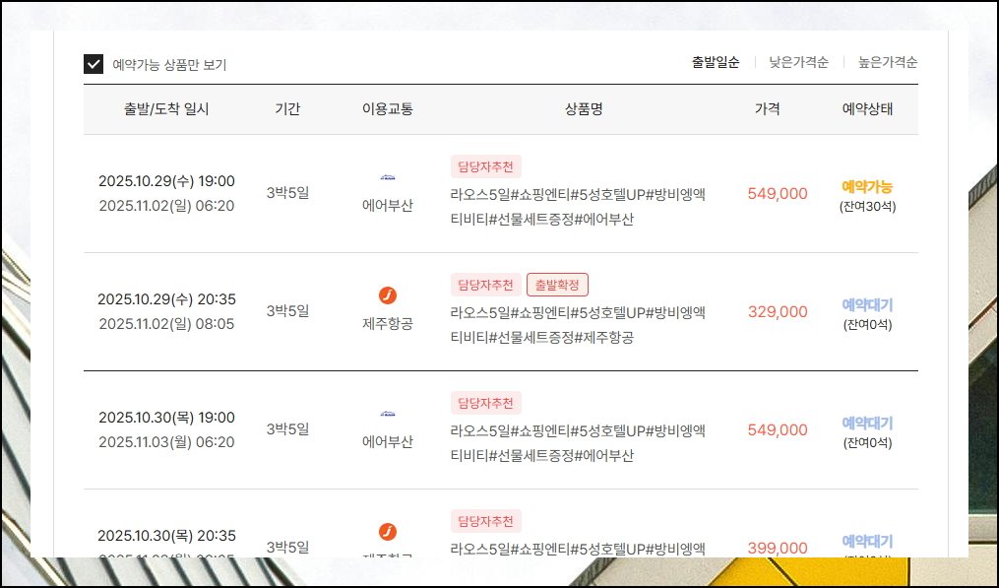Click 예약대기 status in 10.30 19:00 row
Image resolution: width=999 pixels, height=588 pixels.
867,423
